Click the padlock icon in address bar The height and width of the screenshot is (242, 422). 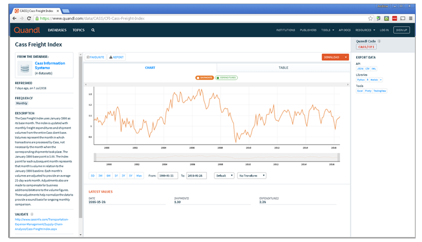37,18
